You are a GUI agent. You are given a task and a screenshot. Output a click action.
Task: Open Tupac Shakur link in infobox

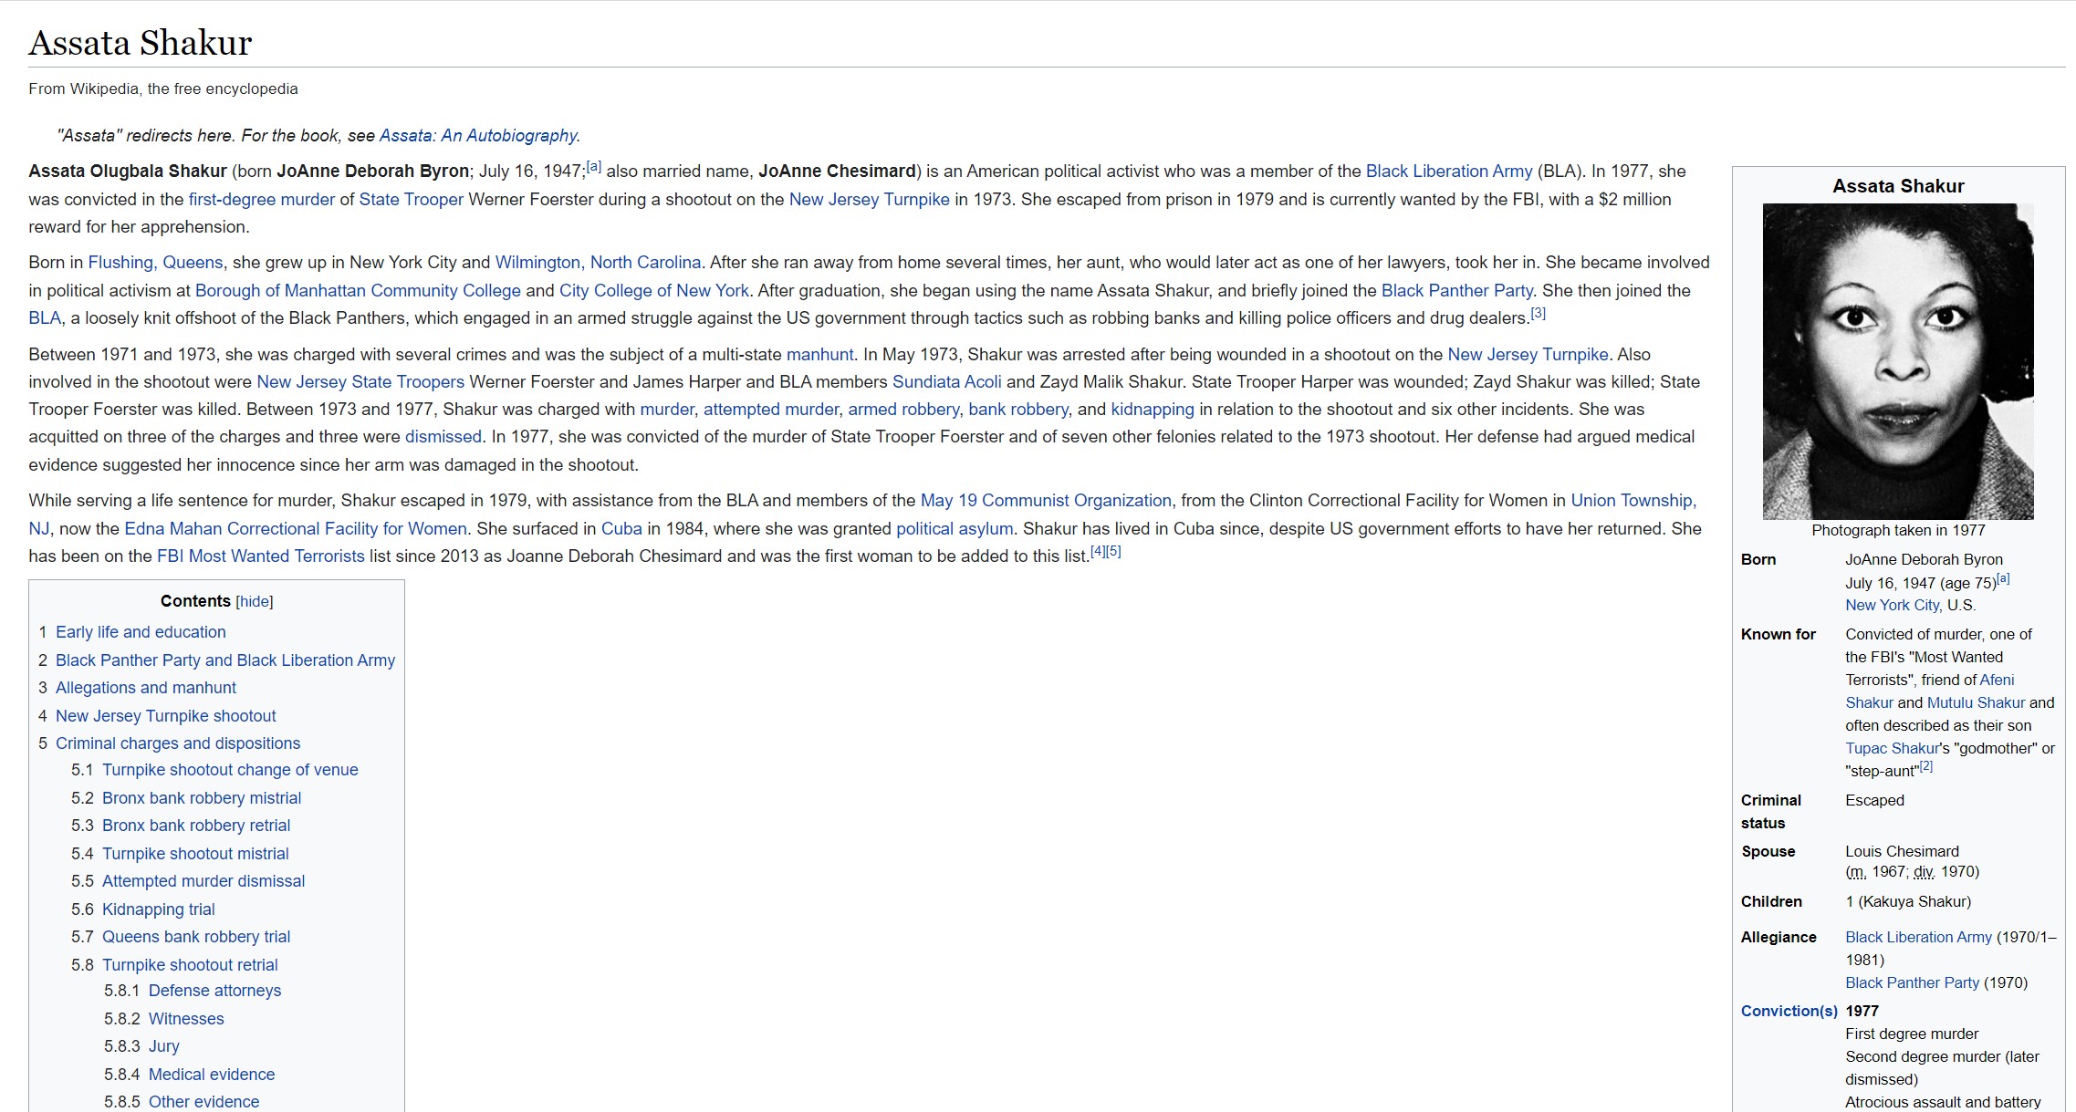coord(1892,749)
